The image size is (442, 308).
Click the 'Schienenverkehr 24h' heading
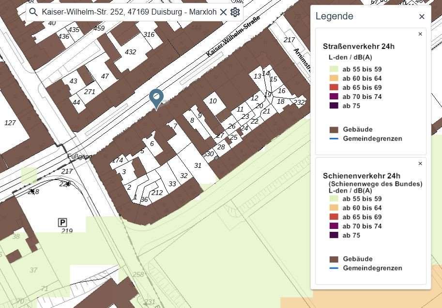(x=362, y=176)
